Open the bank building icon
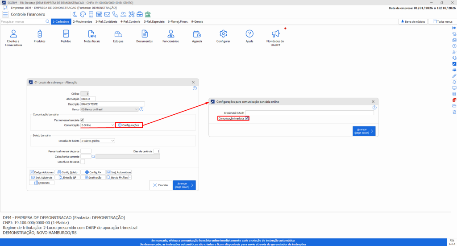Image resolution: width=457 pixels, height=246 pixels. click(148, 14)
